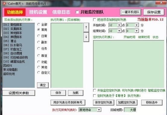
Task: Open 开始时间 minute dropdown
Action: [x=136, y=25]
